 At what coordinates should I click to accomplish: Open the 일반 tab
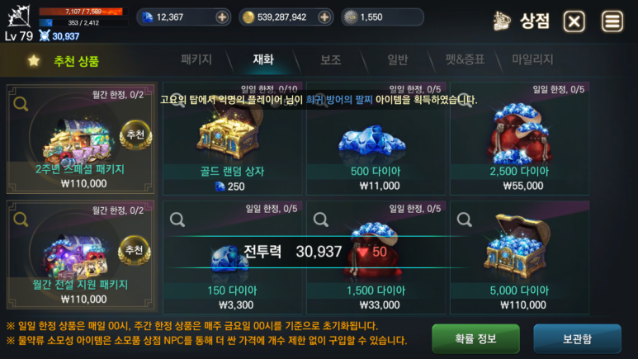(x=398, y=59)
